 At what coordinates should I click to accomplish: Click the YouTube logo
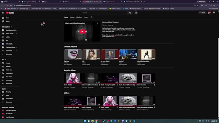point(10,13)
